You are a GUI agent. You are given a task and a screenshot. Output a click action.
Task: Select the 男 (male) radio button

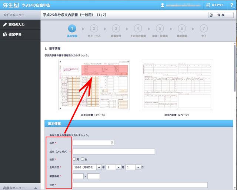75,159
